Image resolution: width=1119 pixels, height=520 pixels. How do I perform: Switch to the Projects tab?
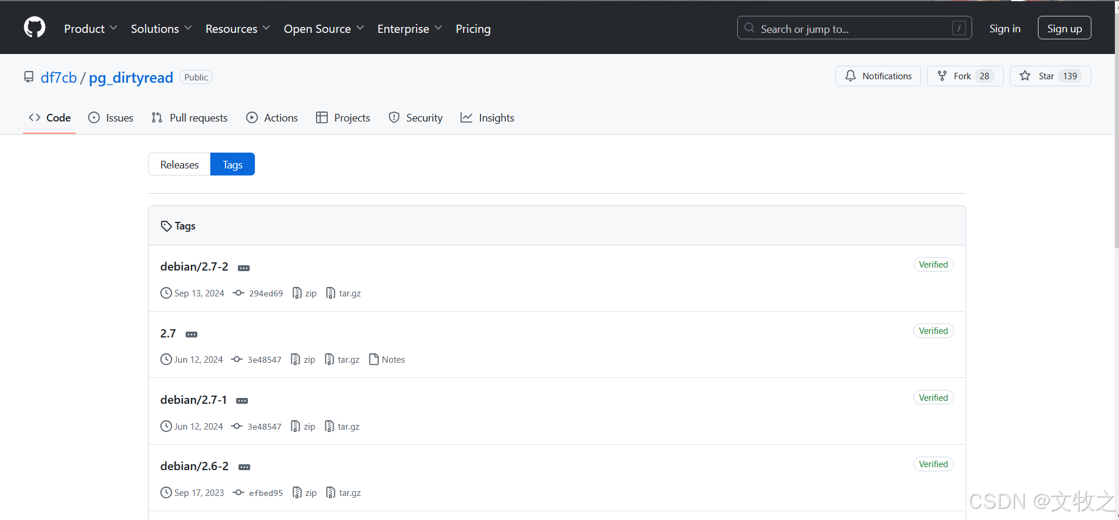click(x=343, y=118)
